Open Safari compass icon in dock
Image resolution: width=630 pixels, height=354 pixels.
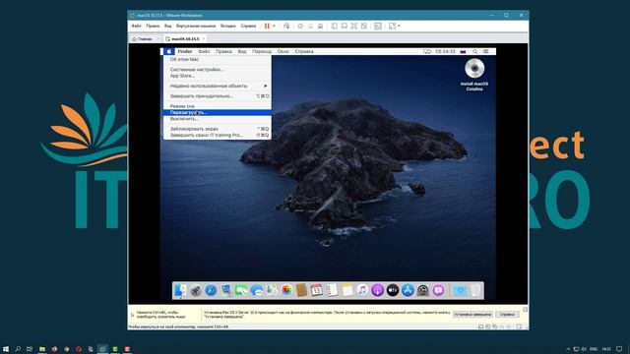pyautogui.click(x=211, y=290)
